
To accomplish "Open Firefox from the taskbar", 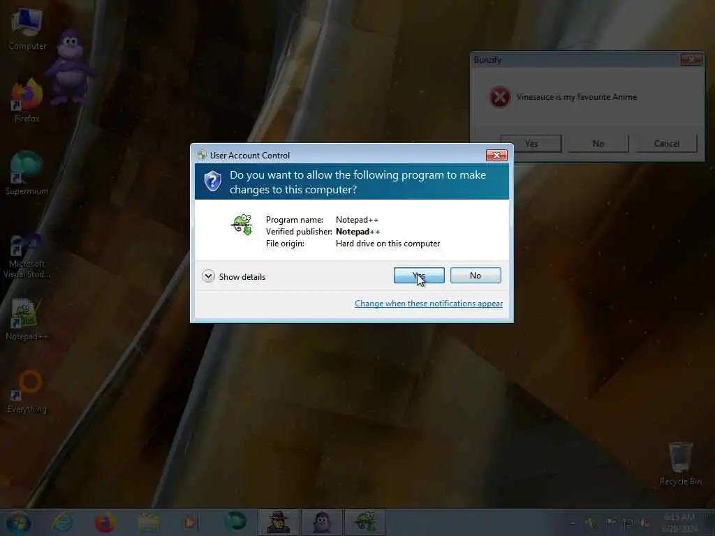I will point(105,522).
